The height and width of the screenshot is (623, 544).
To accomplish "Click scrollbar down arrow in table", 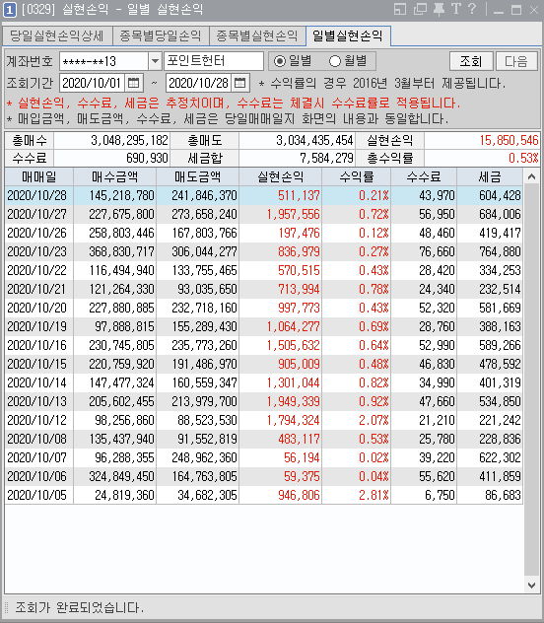I will [x=531, y=585].
